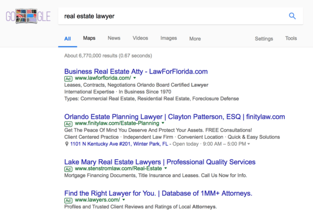This screenshot has height=213, width=313.
Task: Open Find the Right Lawyer for You result
Action: (x=158, y=193)
